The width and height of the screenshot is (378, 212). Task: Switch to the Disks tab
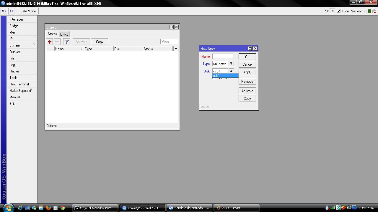point(64,34)
